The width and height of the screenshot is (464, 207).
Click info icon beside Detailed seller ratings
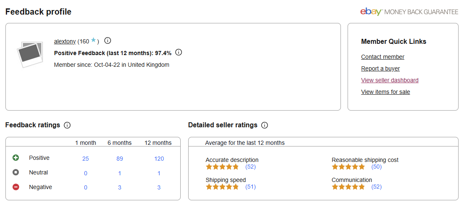point(265,125)
